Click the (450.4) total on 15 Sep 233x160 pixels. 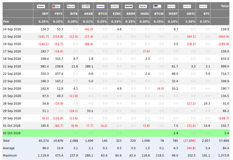[x=224, y=37]
